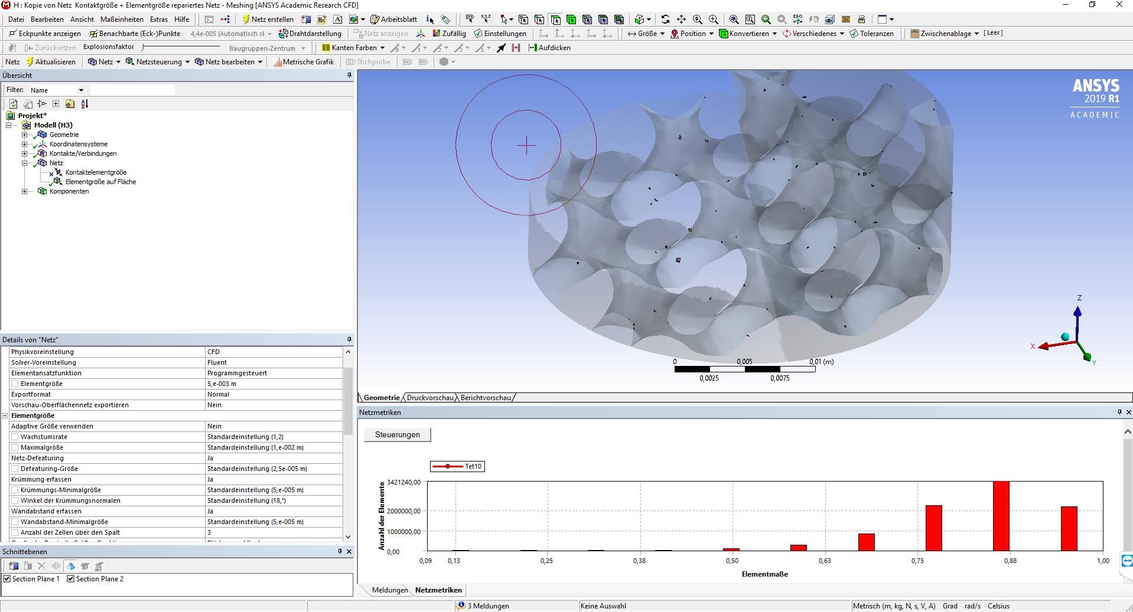Viewport: 1133px width, 612px height.
Task: Switch to the Meldungen tab
Action: (389, 590)
